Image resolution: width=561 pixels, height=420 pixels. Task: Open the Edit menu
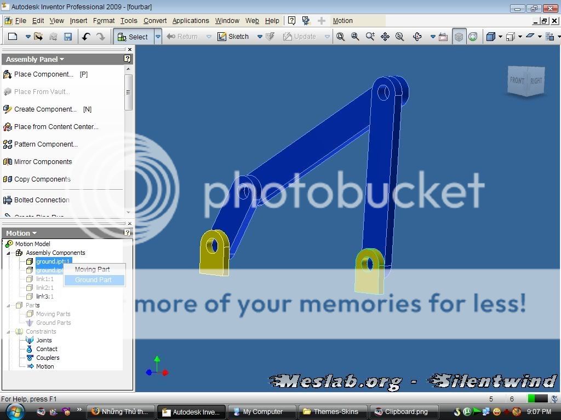tap(38, 21)
